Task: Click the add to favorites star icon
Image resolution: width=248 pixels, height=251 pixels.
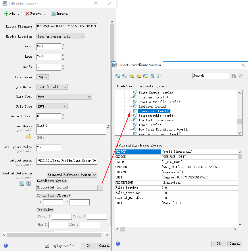Action: coord(132,76)
